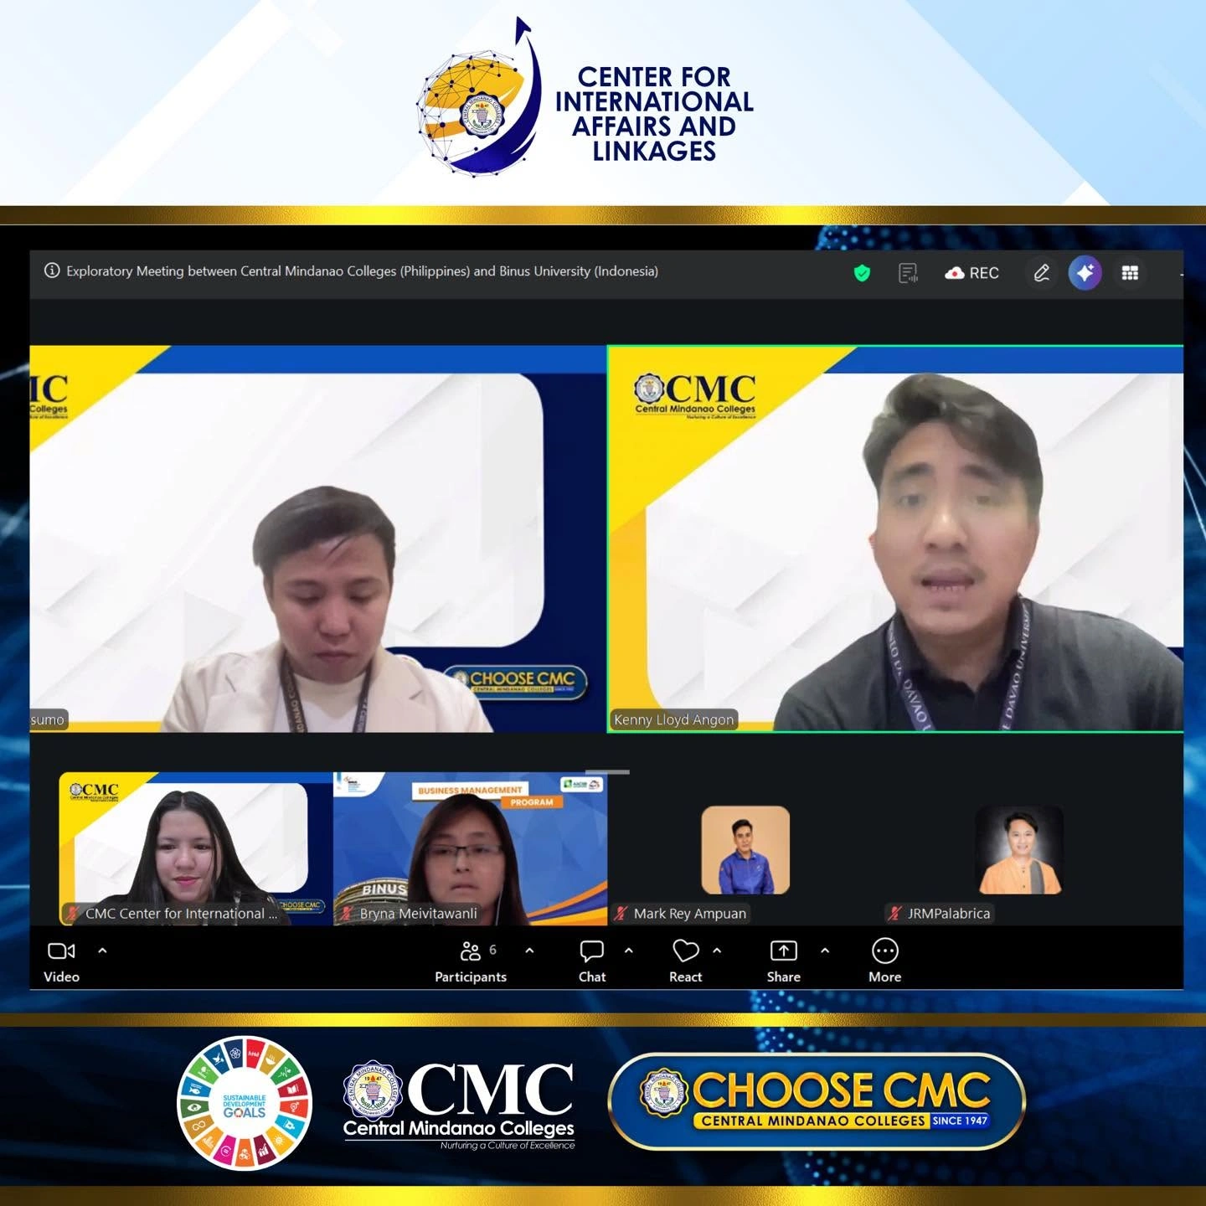The width and height of the screenshot is (1206, 1206).
Task: Open the More options menu
Action: 885,961
